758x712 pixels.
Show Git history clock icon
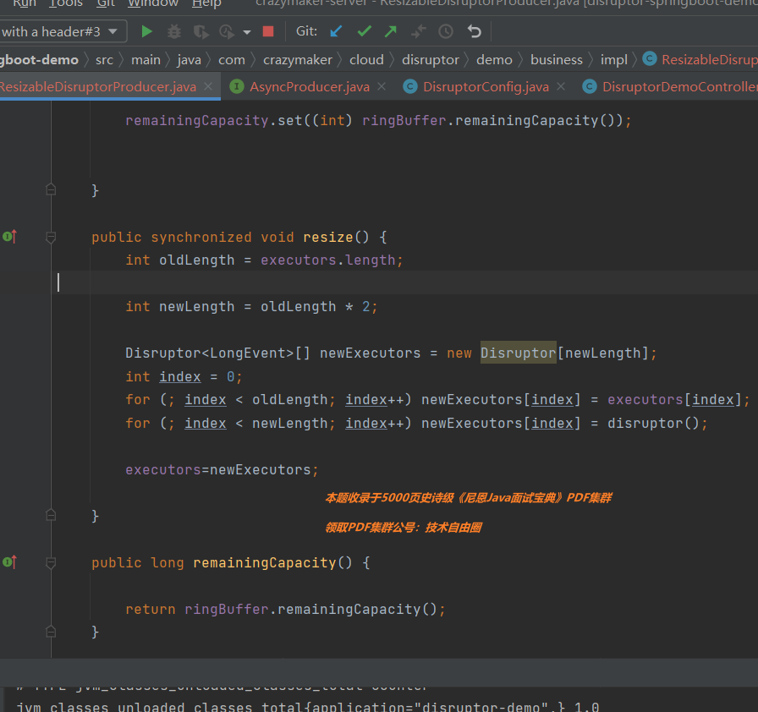pyautogui.click(x=446, y=31)
